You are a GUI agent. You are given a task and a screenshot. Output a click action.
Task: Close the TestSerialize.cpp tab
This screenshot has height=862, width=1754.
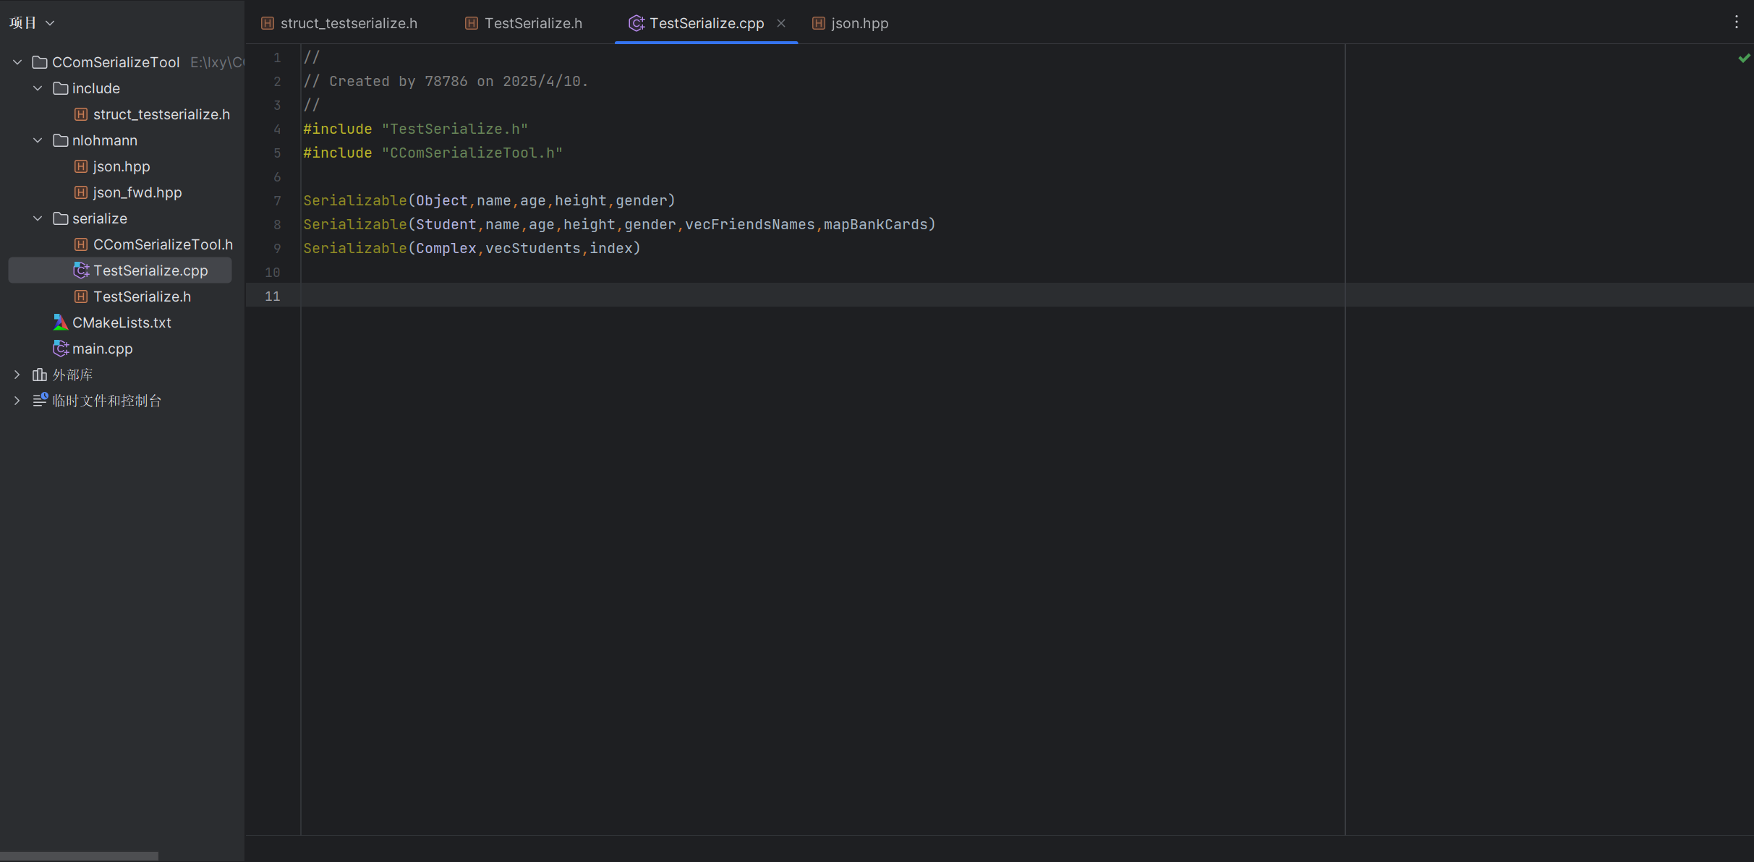[781, 23]
